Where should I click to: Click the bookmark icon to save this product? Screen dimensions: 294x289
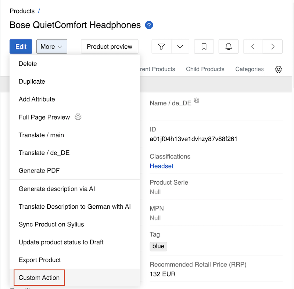tap(204, 46)
